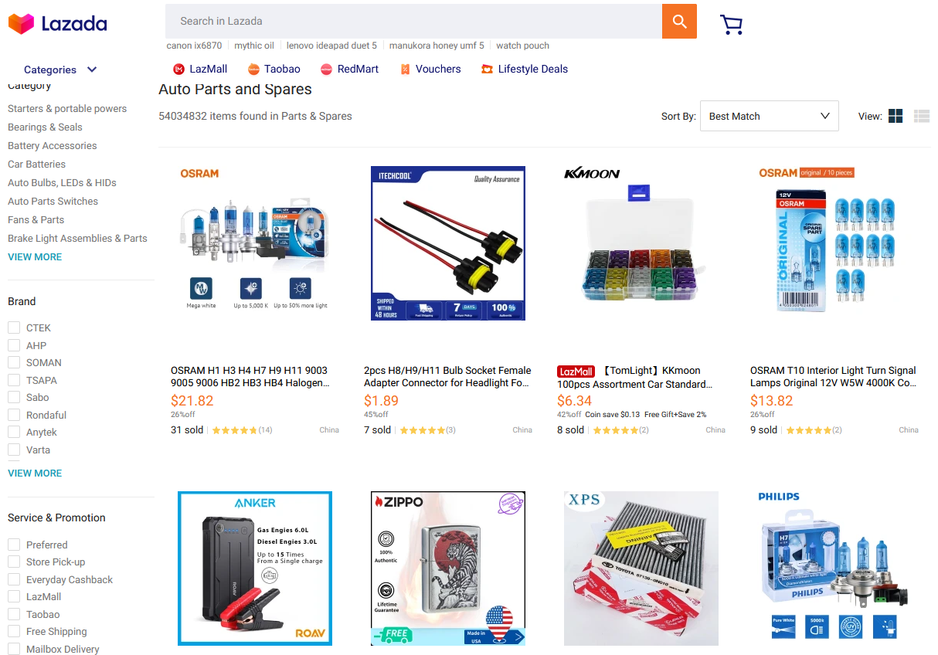
Task: Expand the Categories dropdown menu
Action: tap(60, 70)
